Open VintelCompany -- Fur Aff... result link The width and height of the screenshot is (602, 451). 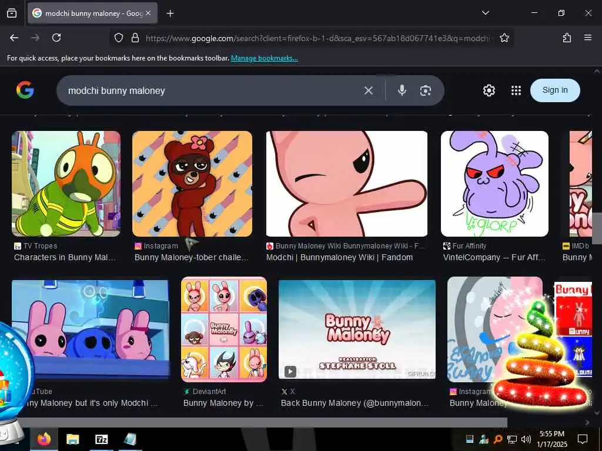click(x=494, y=257)
